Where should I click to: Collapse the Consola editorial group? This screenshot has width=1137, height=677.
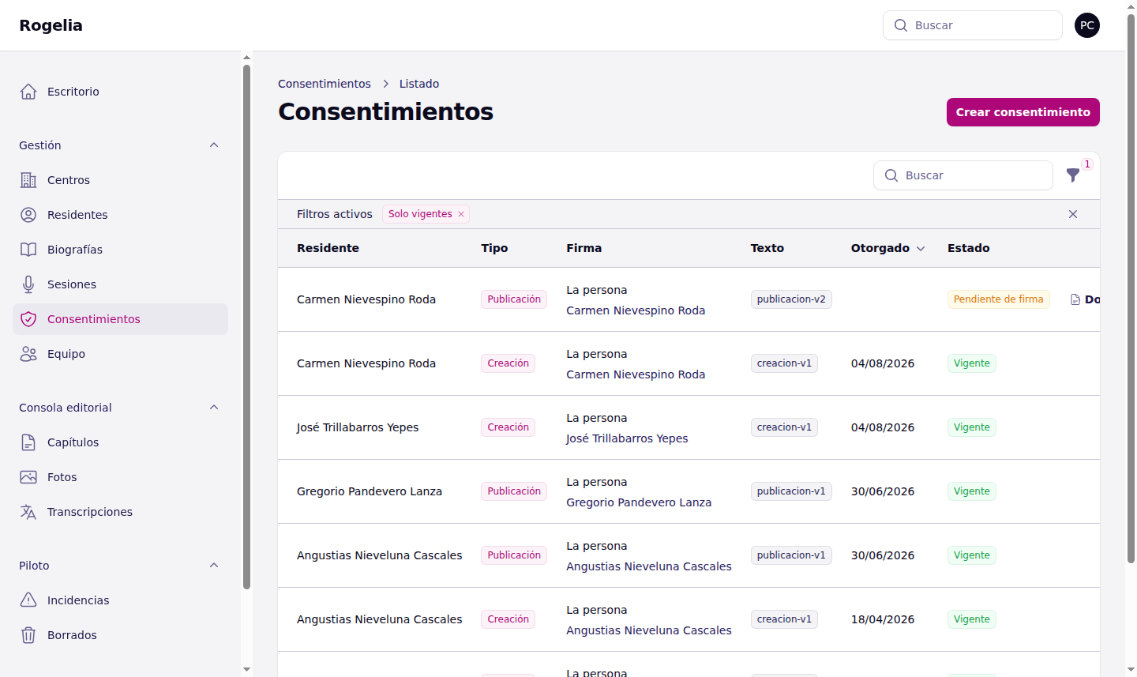tap(214, 408)
